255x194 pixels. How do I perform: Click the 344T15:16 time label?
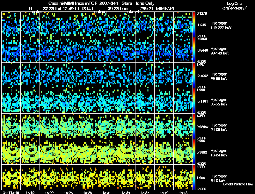[x=11, y=192]
